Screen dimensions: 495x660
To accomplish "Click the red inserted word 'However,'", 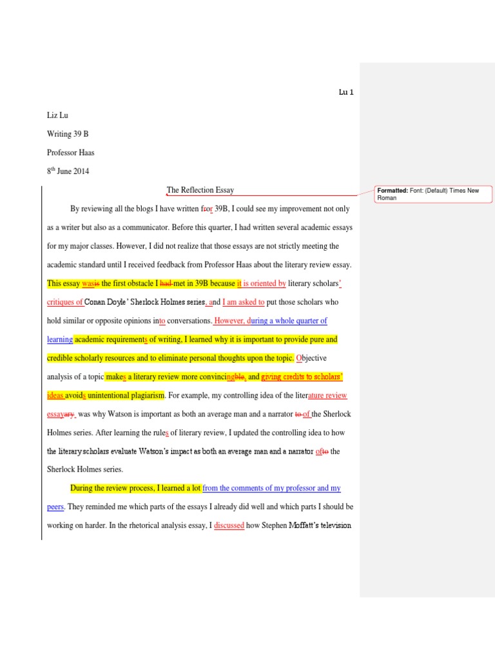I will tap(230, 321).
